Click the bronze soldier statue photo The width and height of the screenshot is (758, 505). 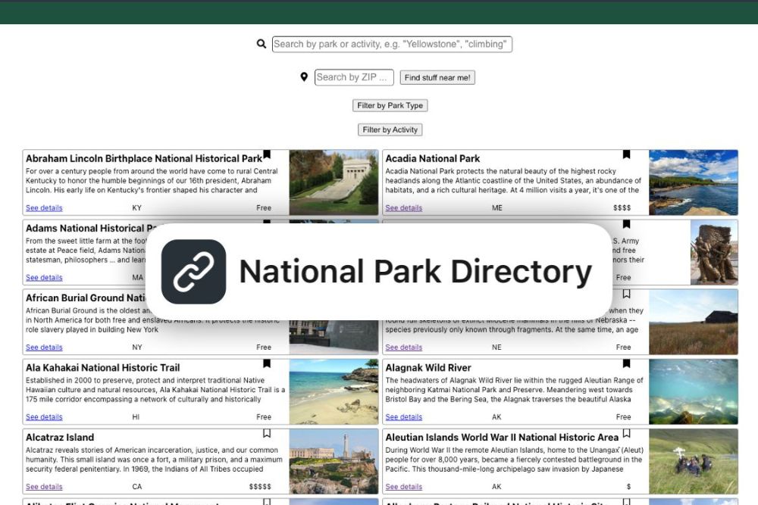tap(714, 253)
